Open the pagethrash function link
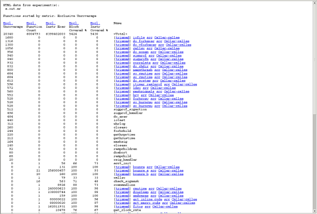Screen dimensions: 317x214 (143, 70)
